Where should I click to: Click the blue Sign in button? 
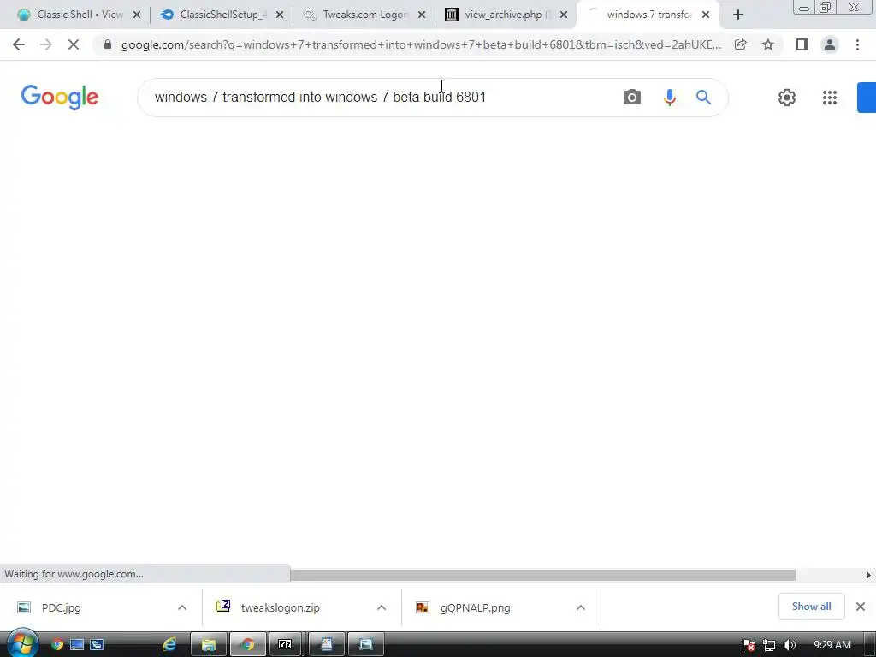click(x=867, y=98)
